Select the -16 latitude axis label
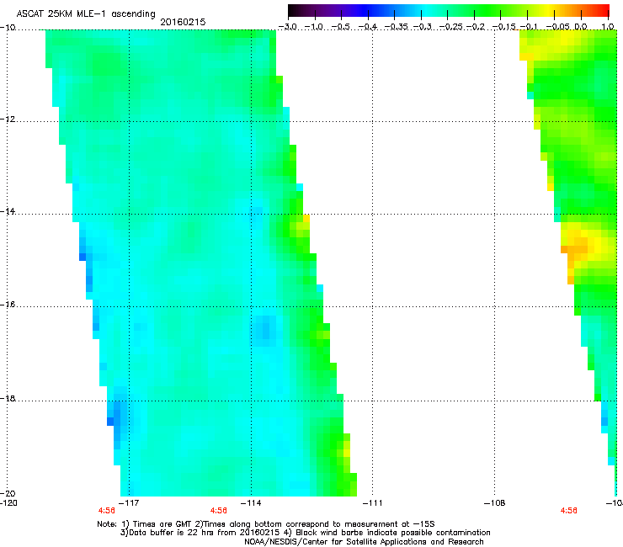This screenshot has height=547, width=623. click(8, 305)
